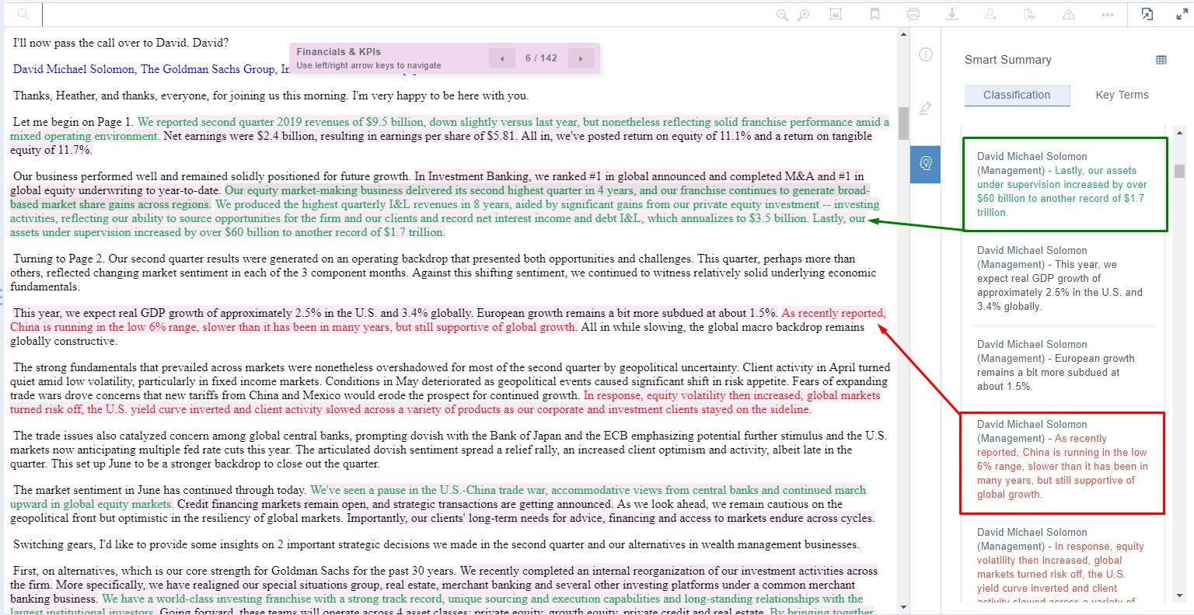Click sentence 'Our equity market-making business delivered'
This screenshot has height=615, width=1194.
click(x=440, y=197)
